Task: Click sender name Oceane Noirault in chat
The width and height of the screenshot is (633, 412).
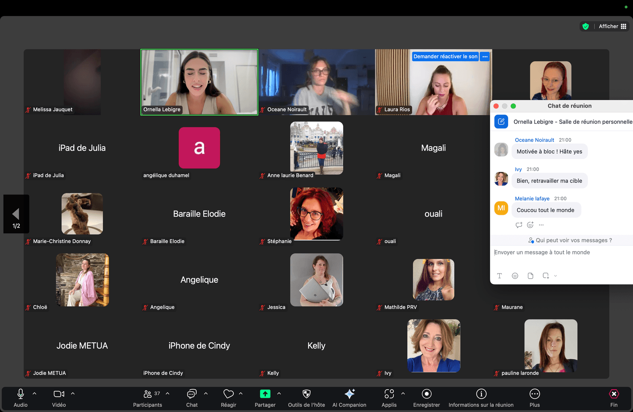Action: tap(534, 140)
